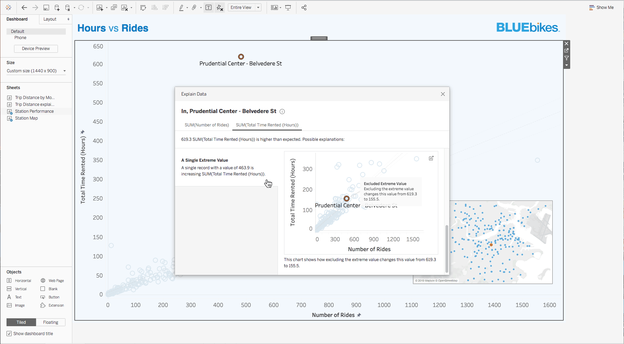The image size is (624, 344).
Task: Click the Show Mark Labels icon
Action: [x=209, y=7]
